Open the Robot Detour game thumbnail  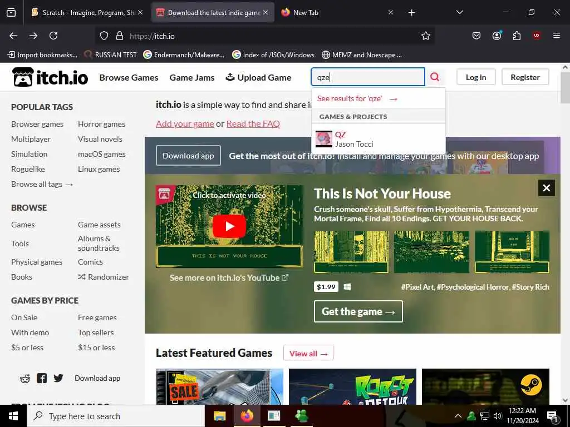pos(352,387)
